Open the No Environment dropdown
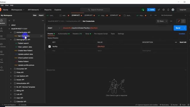Image resolution: width=190 pixels, height=107 pixels. 173,15
